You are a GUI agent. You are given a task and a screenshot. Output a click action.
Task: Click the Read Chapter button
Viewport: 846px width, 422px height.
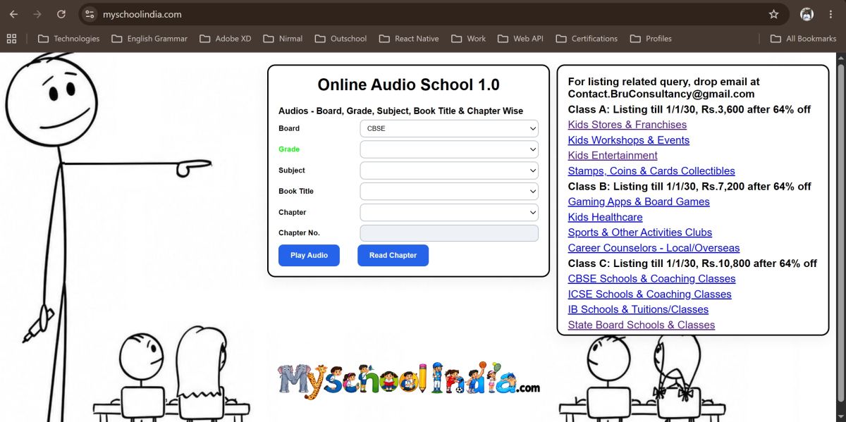393,255
